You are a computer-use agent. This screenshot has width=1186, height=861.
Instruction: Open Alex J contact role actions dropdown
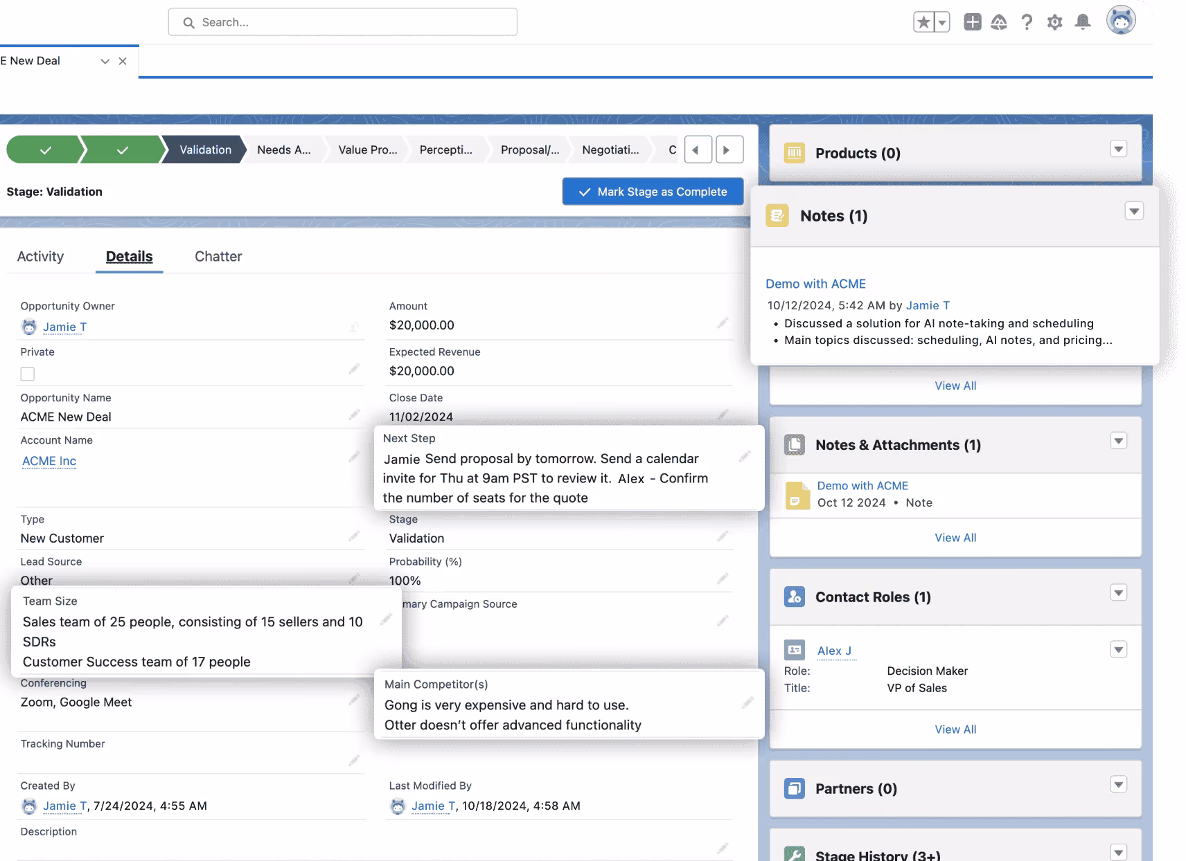[1118, 649]
